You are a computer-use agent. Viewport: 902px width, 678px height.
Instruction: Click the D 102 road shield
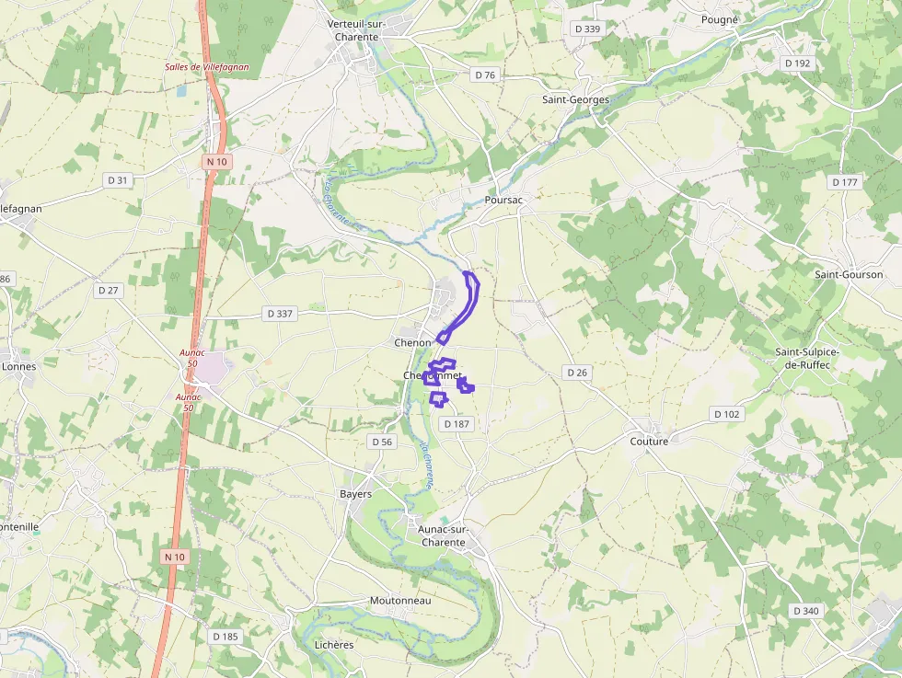[x=726, y=414]
